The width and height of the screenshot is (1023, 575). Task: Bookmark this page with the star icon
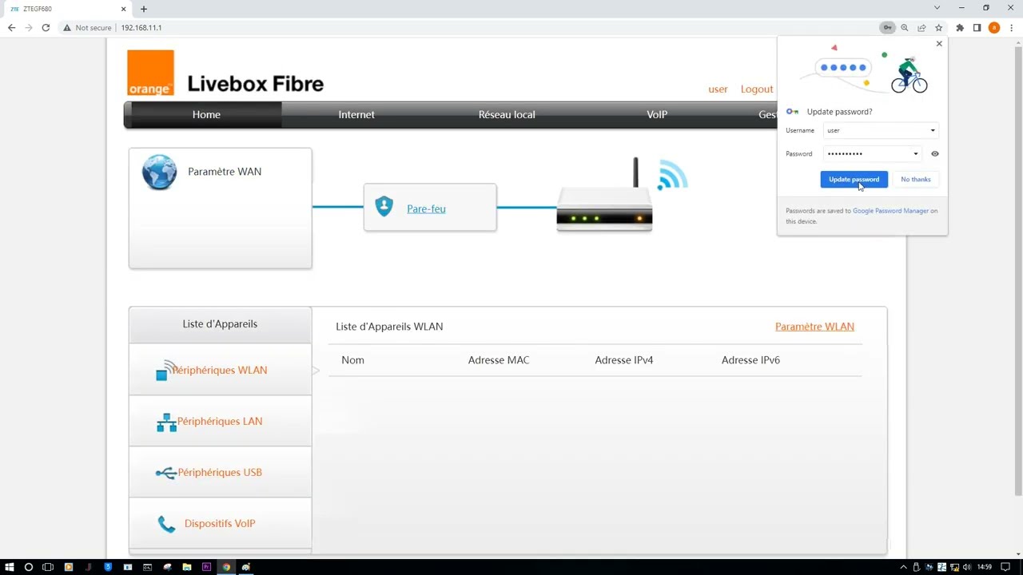coord(939,28)
